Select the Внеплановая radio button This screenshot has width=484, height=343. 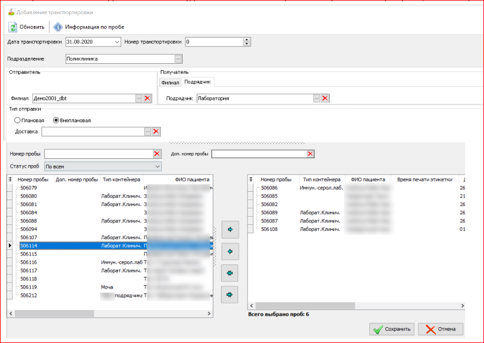57,120
